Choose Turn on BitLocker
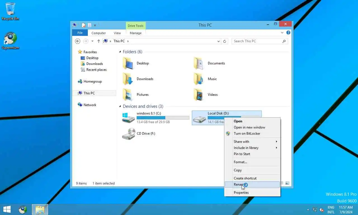The image size is (358, 215). [x=252, y=134]
